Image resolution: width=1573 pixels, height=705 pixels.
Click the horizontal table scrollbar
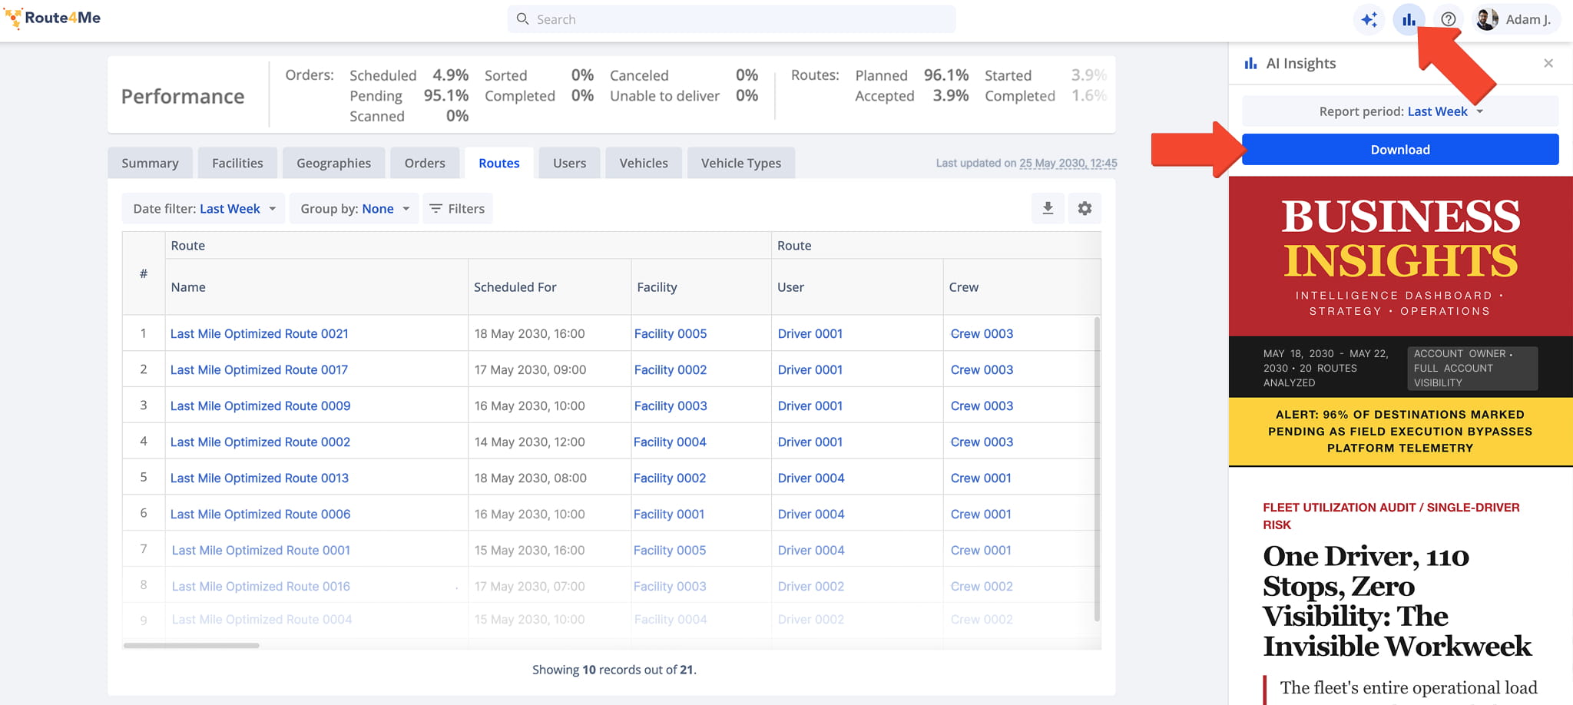tap(191, 645)
